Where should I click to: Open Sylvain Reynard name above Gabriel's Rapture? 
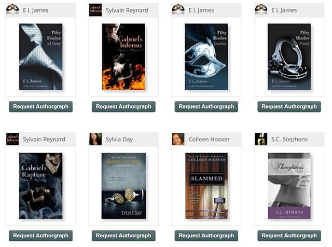point(44,139)
